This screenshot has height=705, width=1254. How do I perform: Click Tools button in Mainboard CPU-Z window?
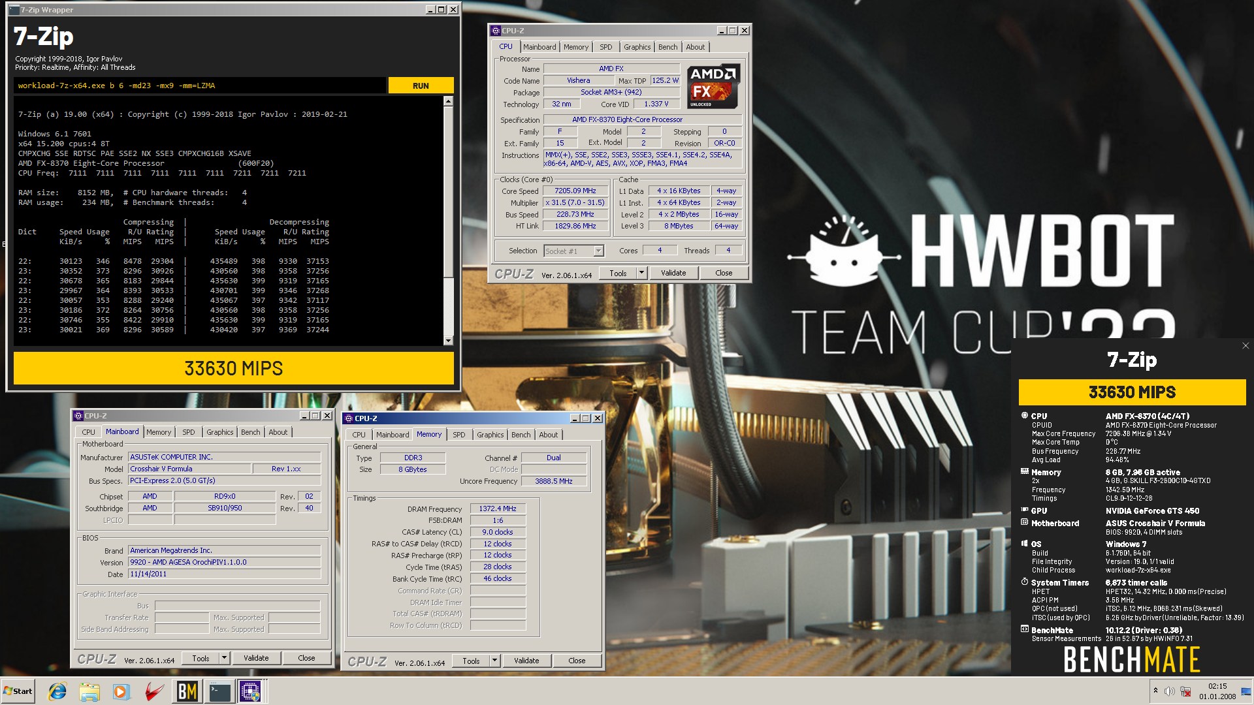tap(201, 658)
